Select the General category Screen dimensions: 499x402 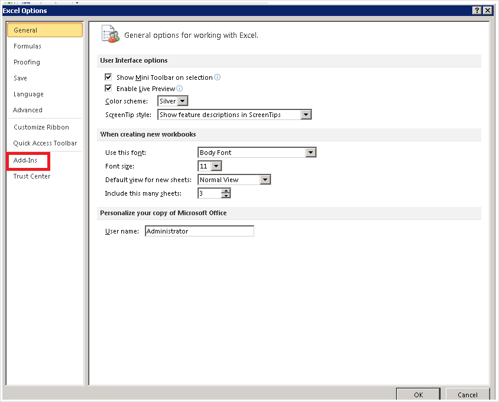pos(45,30)
